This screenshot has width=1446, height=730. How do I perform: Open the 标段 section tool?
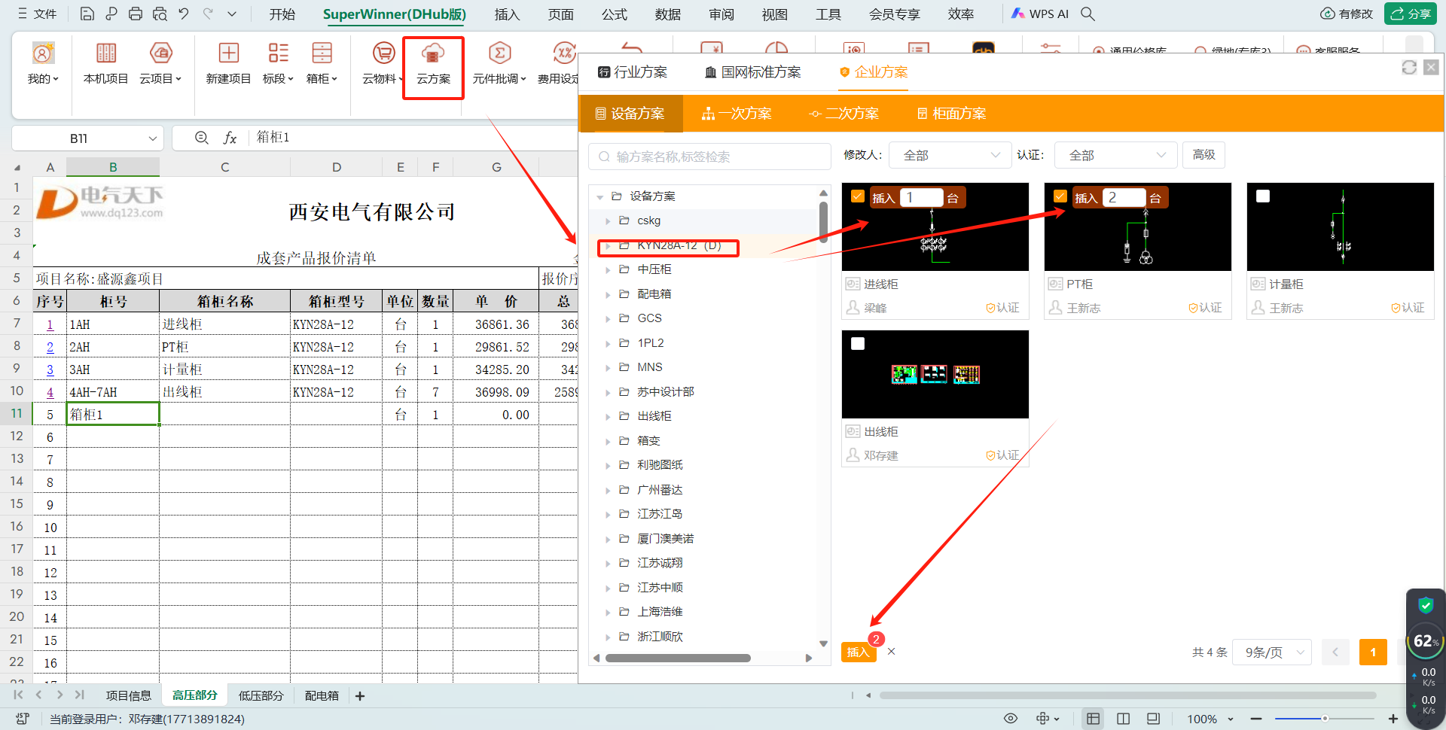click(x=278, y=63)
